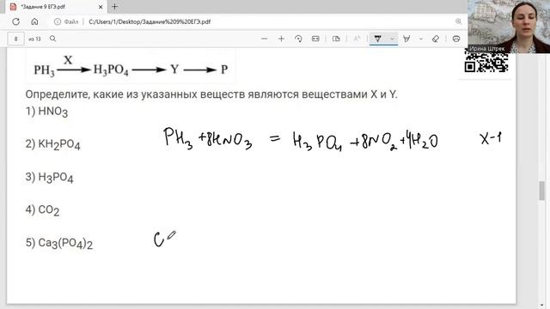The height and width of the screenshot is (309, 550).
Task: Select the Erase tool
Action: (436, 39)
